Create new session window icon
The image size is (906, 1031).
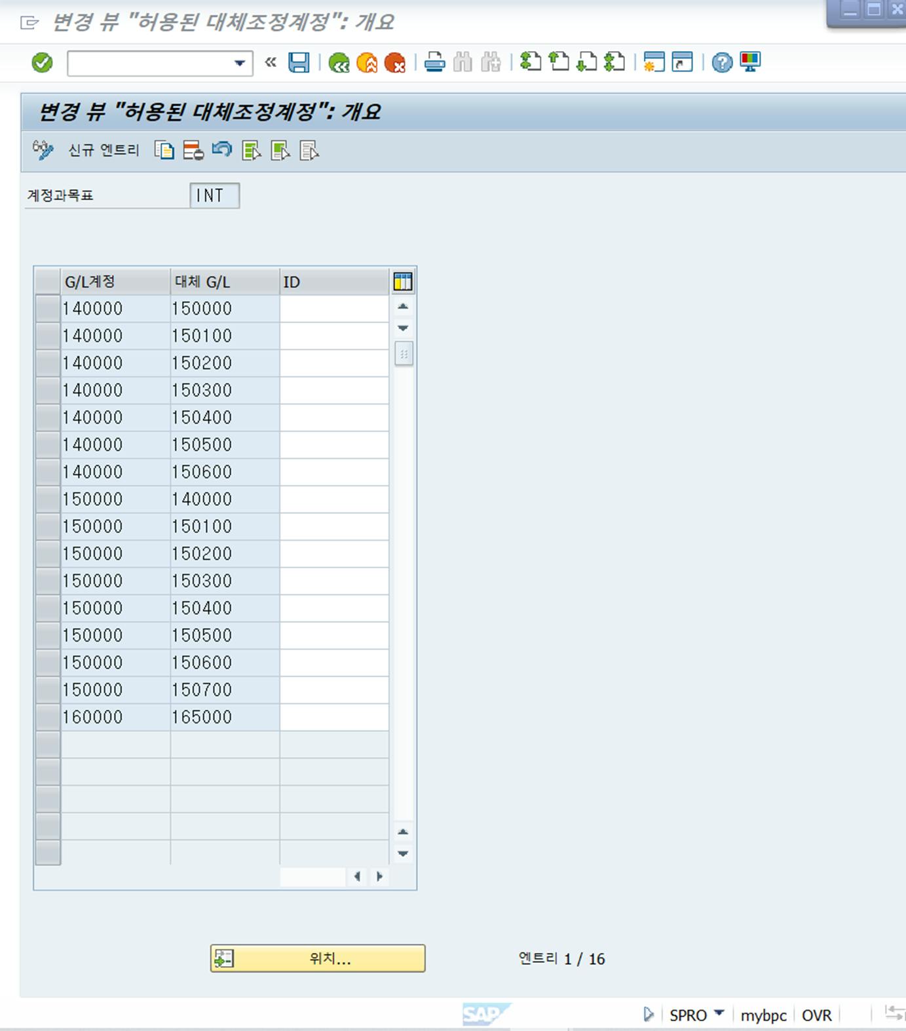tap(654, 62)
